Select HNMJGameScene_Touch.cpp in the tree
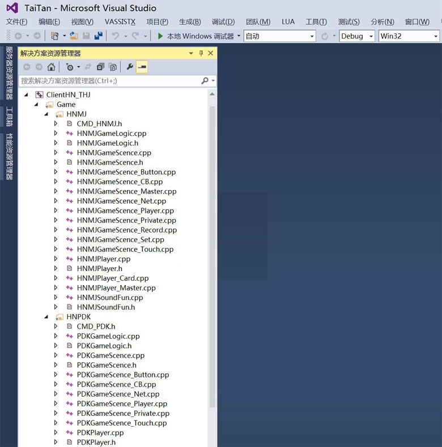442x447 pixels. click(x=125, y=249)
